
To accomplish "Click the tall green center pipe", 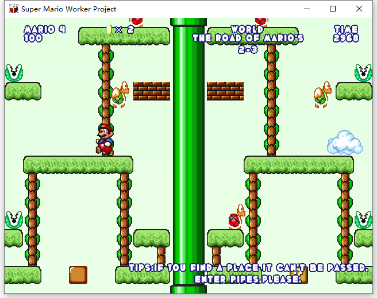I will click(x=188, y=156).
